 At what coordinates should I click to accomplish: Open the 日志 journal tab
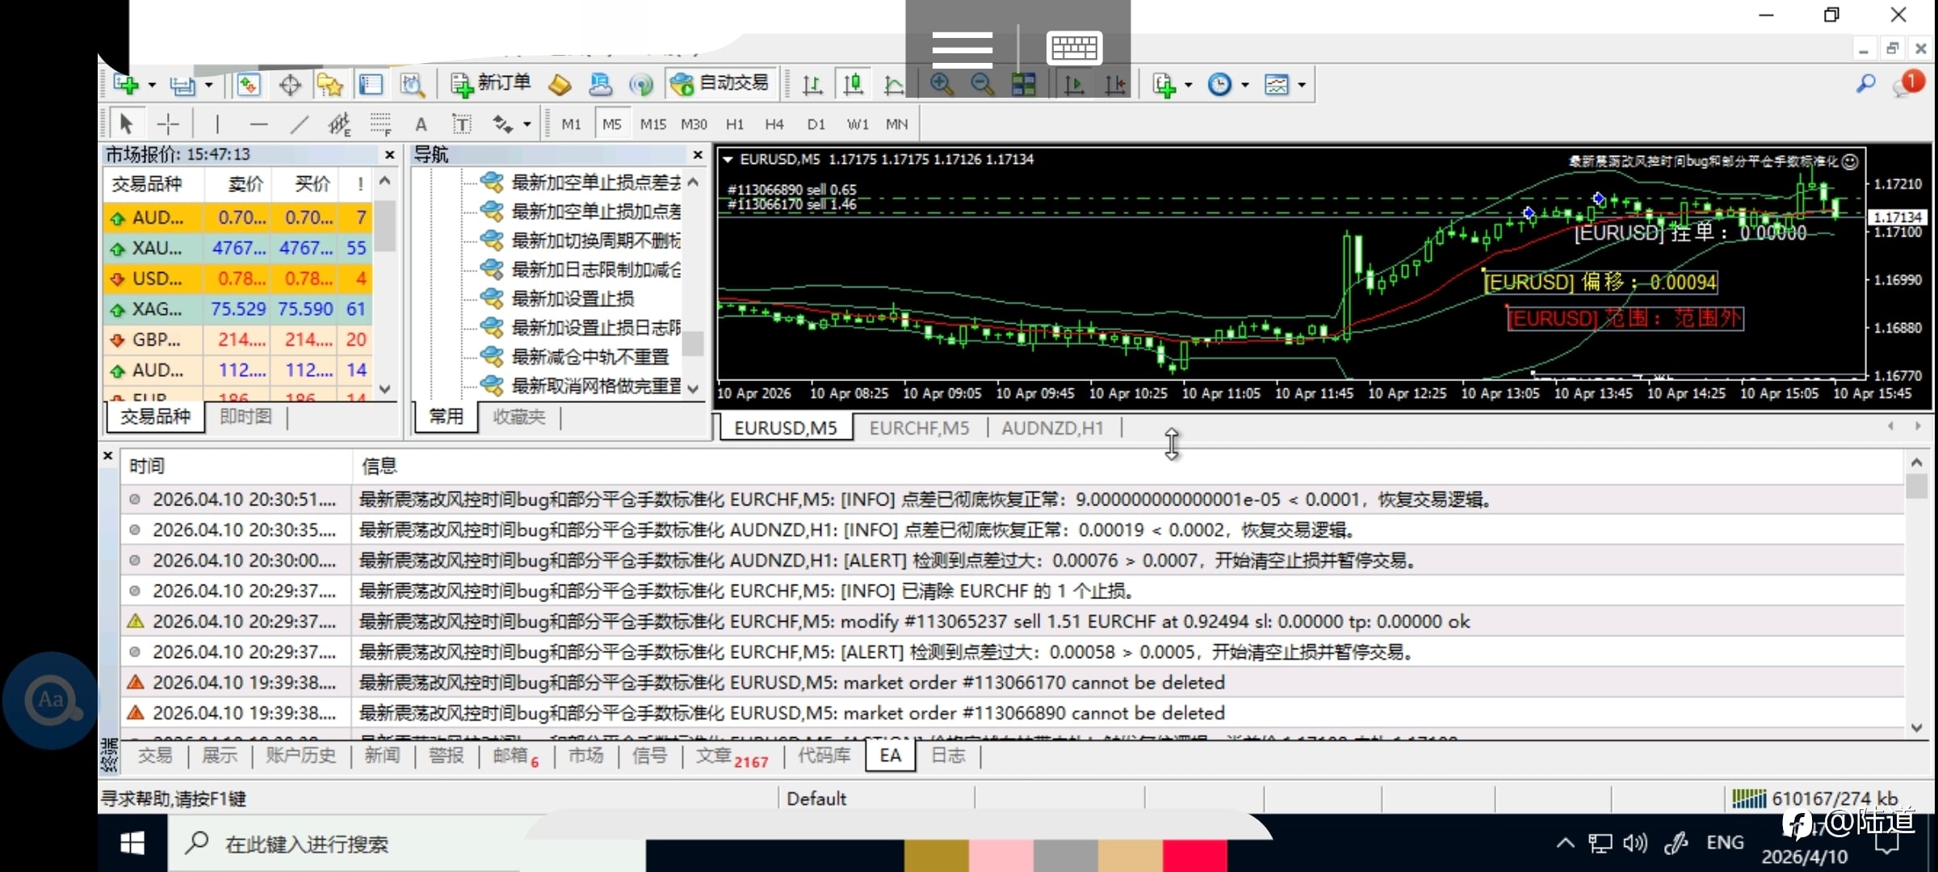948,756
